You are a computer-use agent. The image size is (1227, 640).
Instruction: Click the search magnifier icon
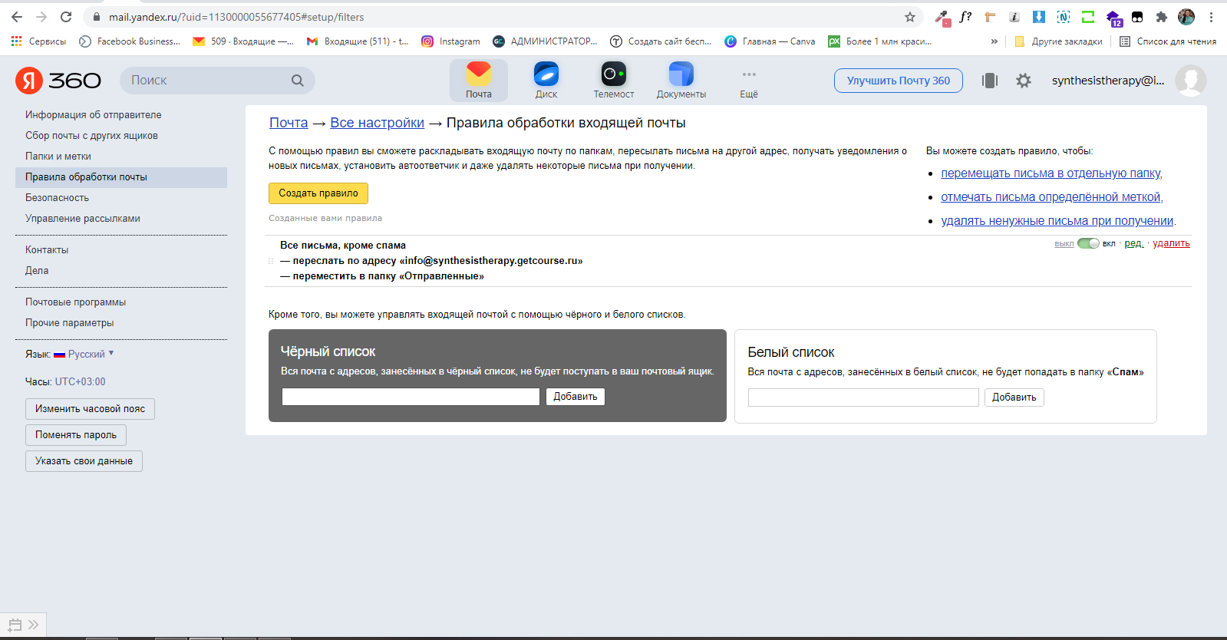pos(298,81)
